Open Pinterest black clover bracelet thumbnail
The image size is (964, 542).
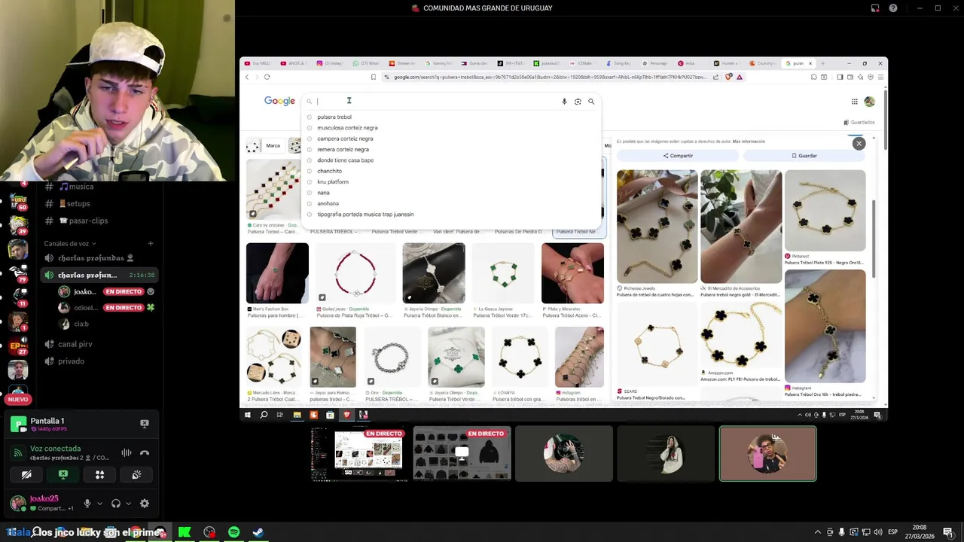point(825,211)
